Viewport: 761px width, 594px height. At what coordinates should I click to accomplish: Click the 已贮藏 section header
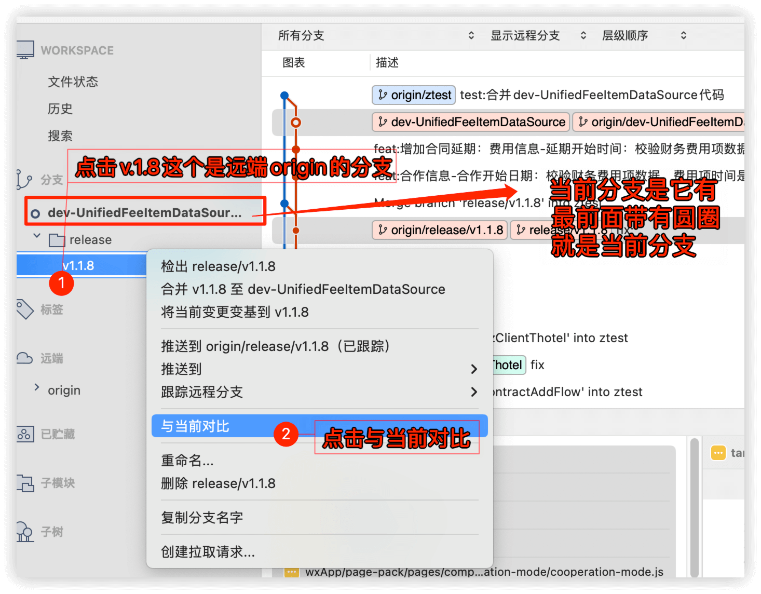[x=58, y=434]
